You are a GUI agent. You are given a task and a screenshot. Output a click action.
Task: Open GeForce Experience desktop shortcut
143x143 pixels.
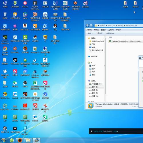coord(5,39)
